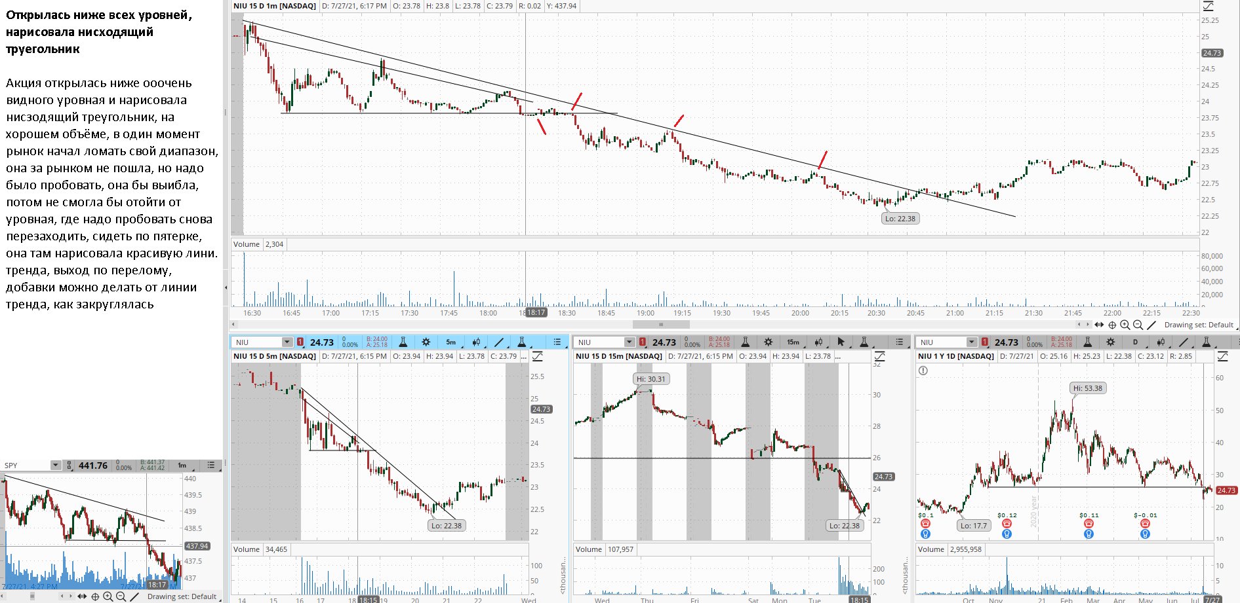Viewport: 1240px width, 603px height.
Task: Open chart style icon in daily chart toolbar
Action: click(1161, 342)
